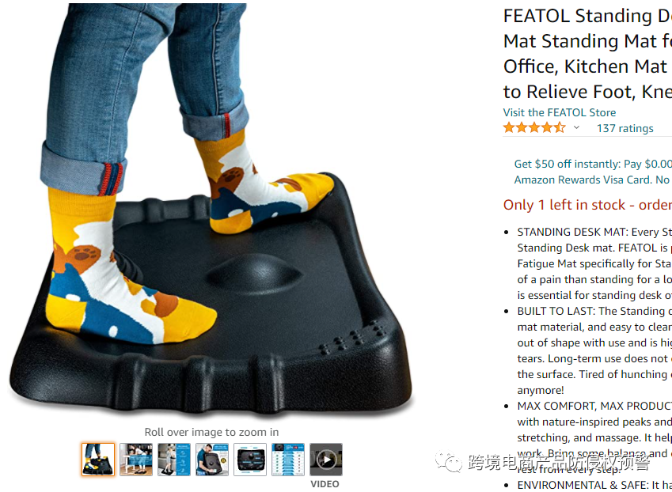Image resolution: width=672 pixels, height=492 pixels.
Task: Click the WeChat logo watermark icon
Action: click(449, 462)
